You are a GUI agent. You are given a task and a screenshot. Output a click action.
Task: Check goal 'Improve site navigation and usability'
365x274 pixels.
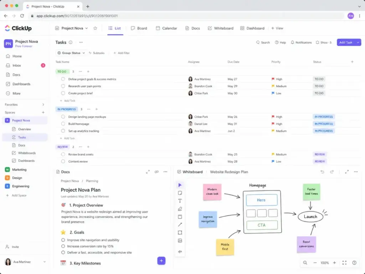click(x=63, y=240)
